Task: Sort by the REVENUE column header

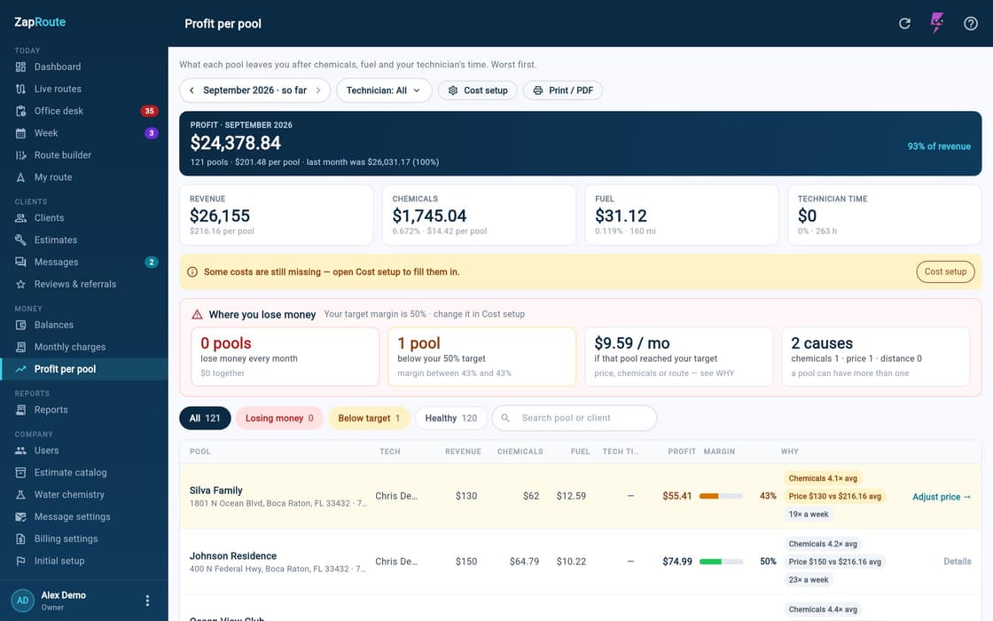Action: click(463, 452)
